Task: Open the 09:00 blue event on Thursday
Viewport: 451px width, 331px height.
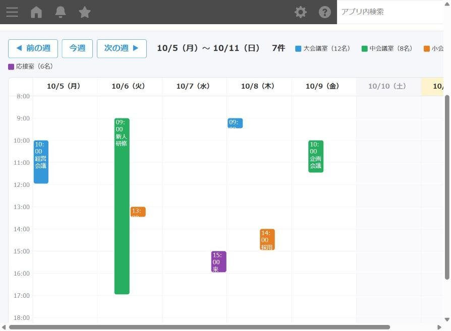Action: point(235,123)
